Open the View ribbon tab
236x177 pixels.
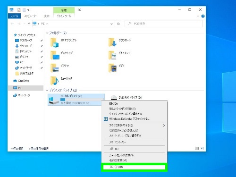[x=47, y=16]
